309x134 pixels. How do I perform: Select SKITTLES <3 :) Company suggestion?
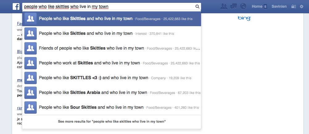pos(112,78)
